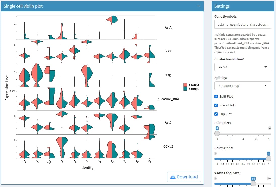Click the x Axis Label Size slider handle
Image resolution: width=276 pixels, height=187 pixels.
tap(253, 184)
